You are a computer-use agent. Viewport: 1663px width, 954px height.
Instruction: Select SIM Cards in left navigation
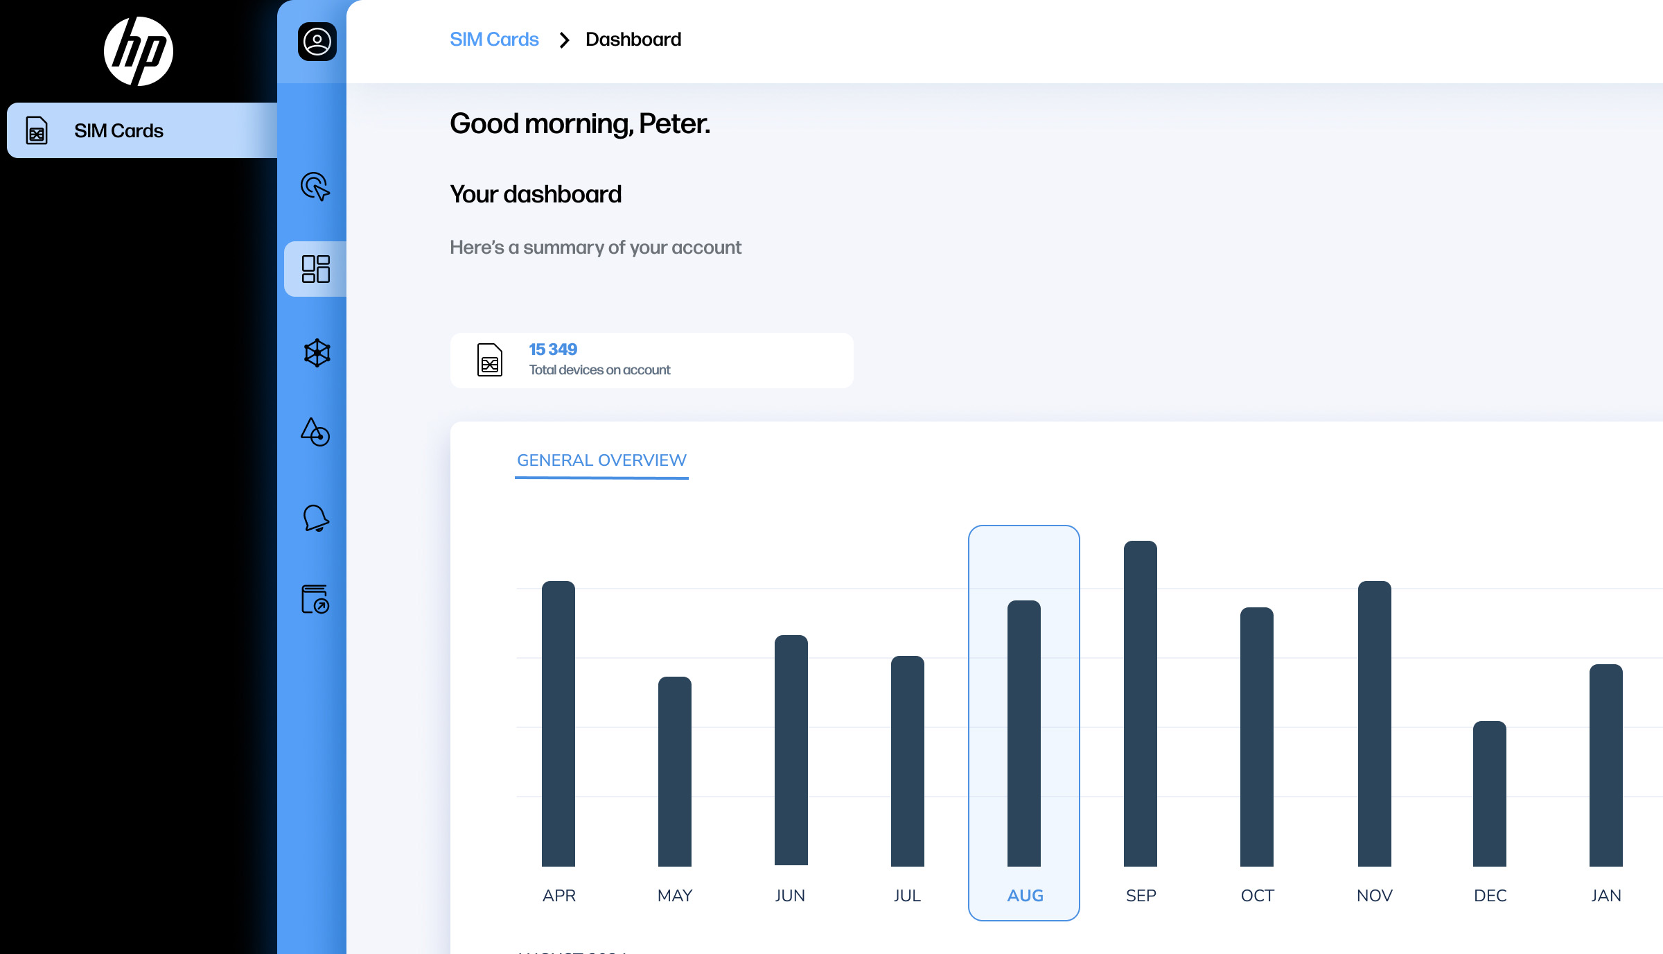pyautogui.click(x=118, y=130)
